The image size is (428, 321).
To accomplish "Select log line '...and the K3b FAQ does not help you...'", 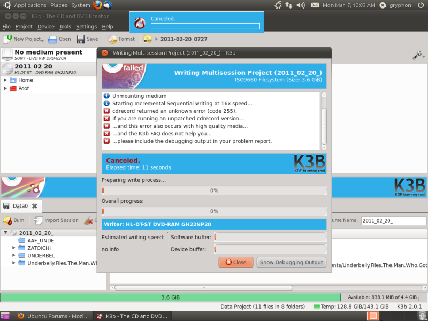I will coord(162,133).
